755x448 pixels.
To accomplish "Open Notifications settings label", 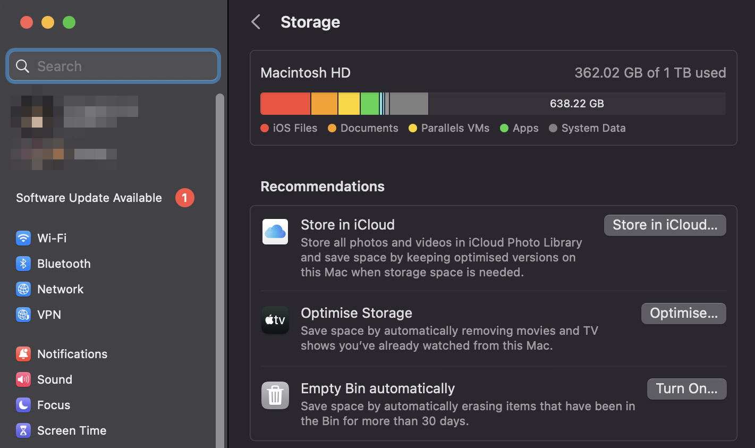I will (72, 354).
